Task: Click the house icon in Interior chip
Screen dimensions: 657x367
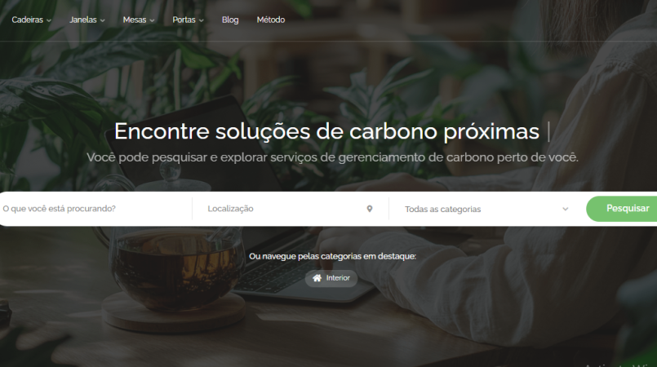Action: click(317, 278)
